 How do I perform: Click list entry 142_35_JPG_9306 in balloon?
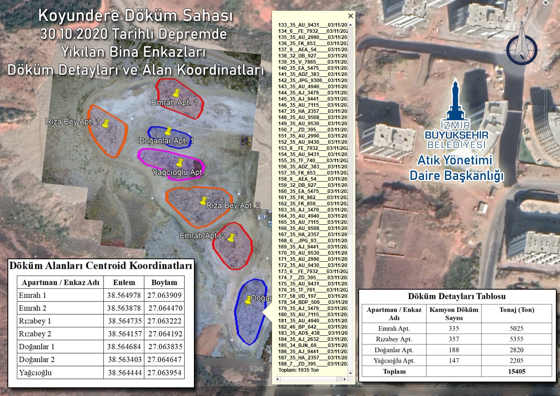[313, 81]
